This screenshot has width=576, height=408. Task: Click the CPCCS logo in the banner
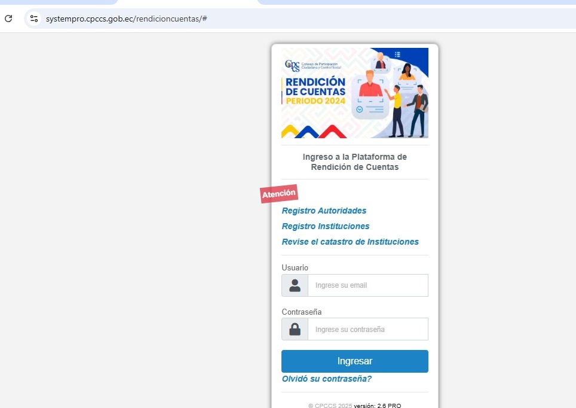pyautogui.click(x=292, y=65)
